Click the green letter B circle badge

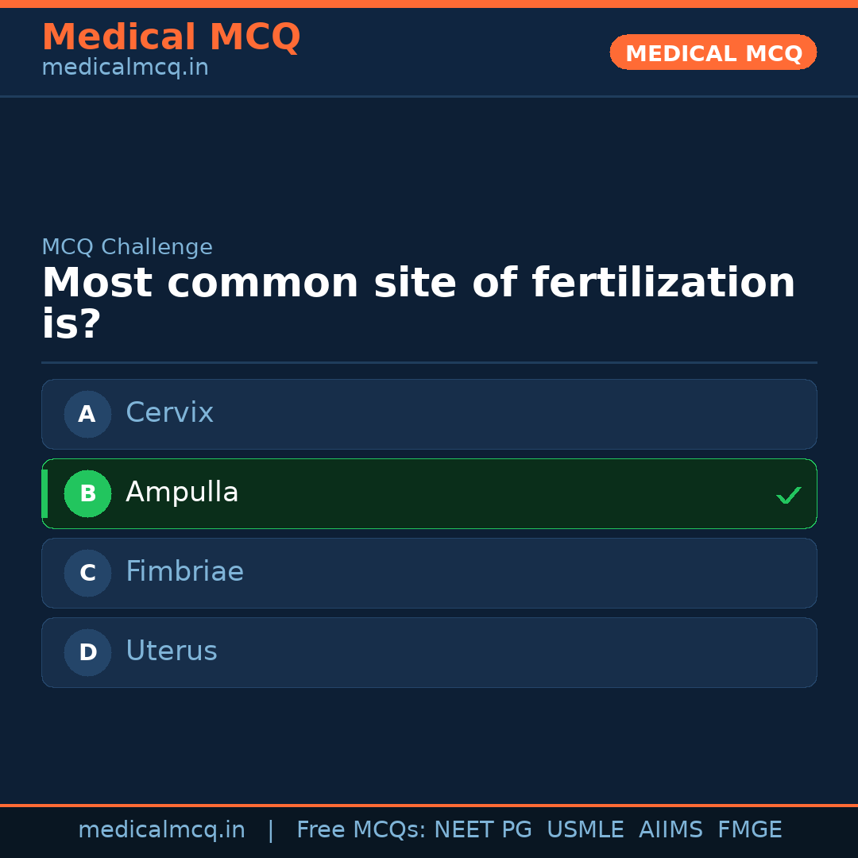87,493
